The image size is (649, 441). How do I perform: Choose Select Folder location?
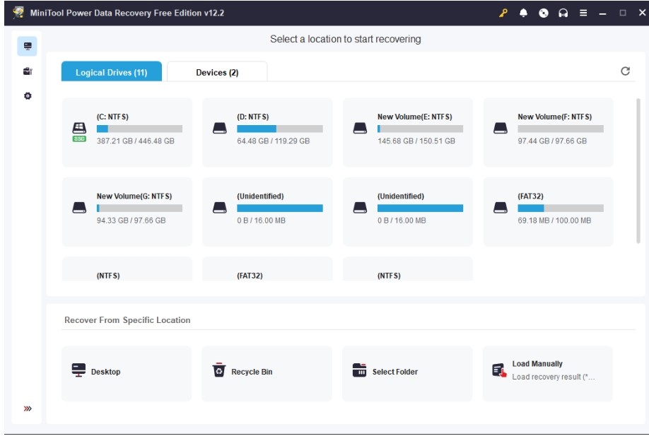(x=407, y=372)
